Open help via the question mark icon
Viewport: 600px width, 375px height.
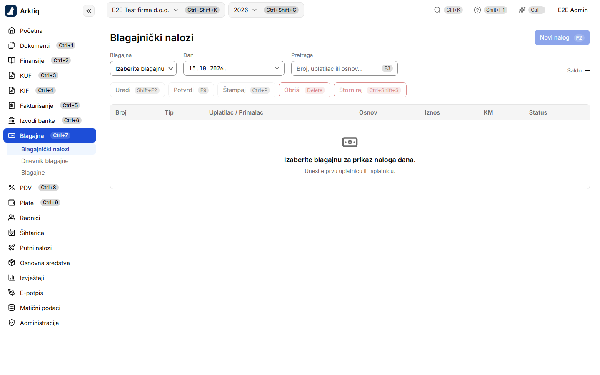pyautogui.click(x=477, y=10)
